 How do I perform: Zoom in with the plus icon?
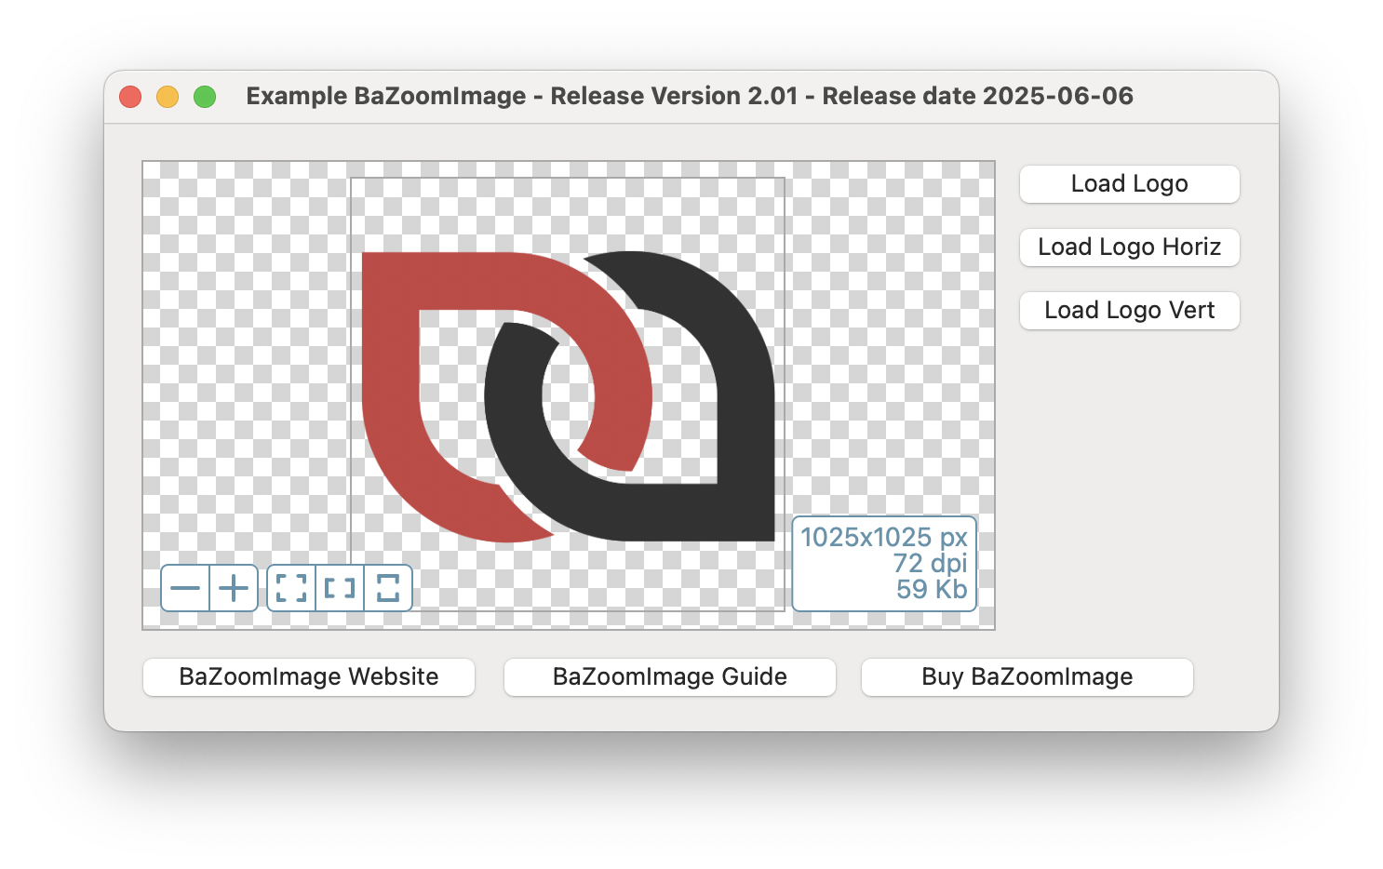point(234,588)
